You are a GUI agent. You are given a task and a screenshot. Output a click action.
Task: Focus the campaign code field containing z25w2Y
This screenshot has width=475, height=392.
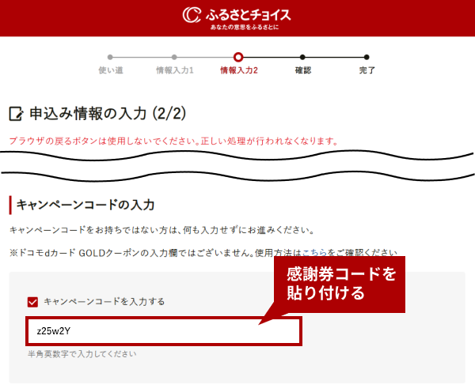click(x=162, y=331)
